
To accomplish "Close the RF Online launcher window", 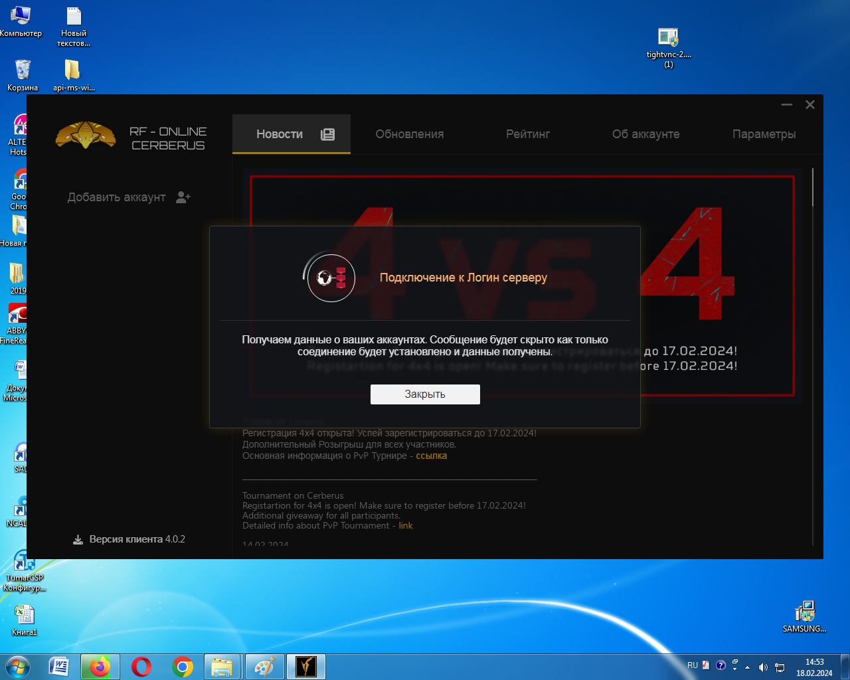I will coord(810,105).
